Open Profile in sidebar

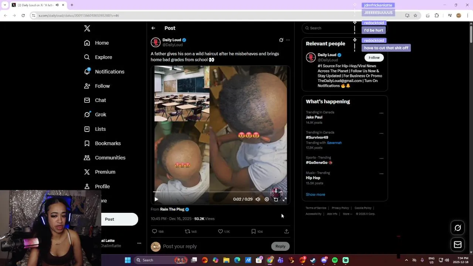tap(97, 187)
